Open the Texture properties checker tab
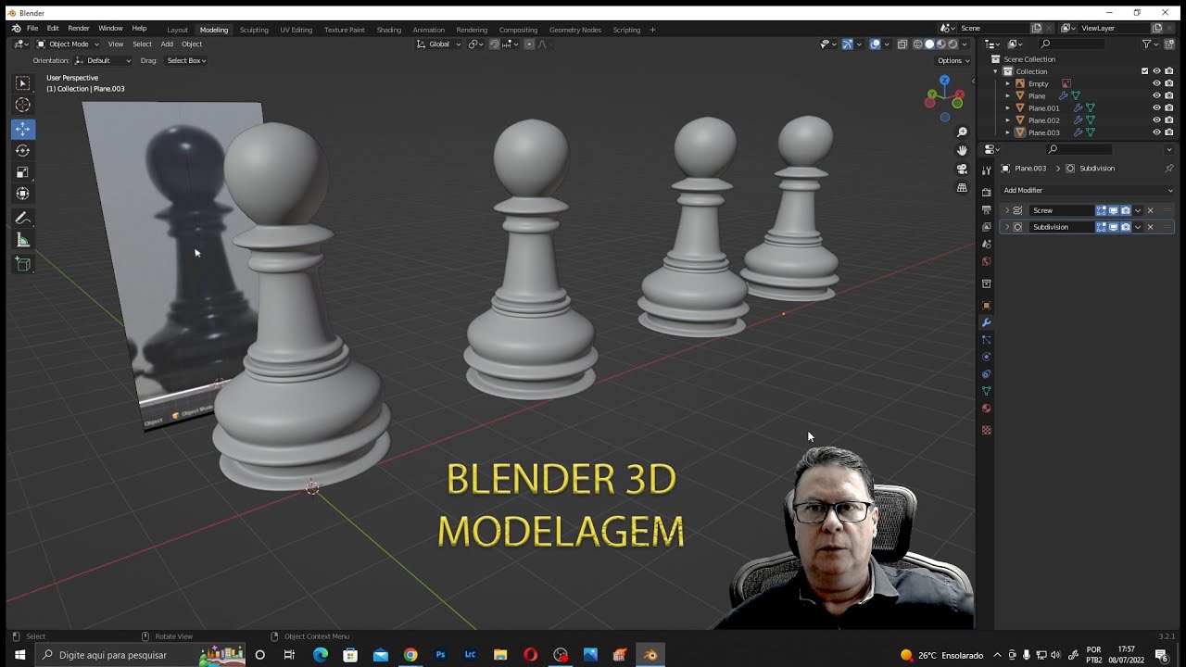Viewport: 1186px width, 667px height. (x=987, y=430)
